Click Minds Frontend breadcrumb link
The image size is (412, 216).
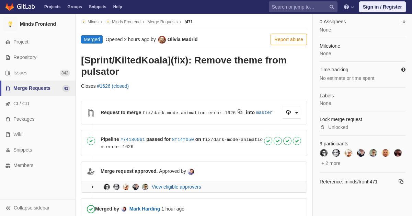(x=123, y=22)
